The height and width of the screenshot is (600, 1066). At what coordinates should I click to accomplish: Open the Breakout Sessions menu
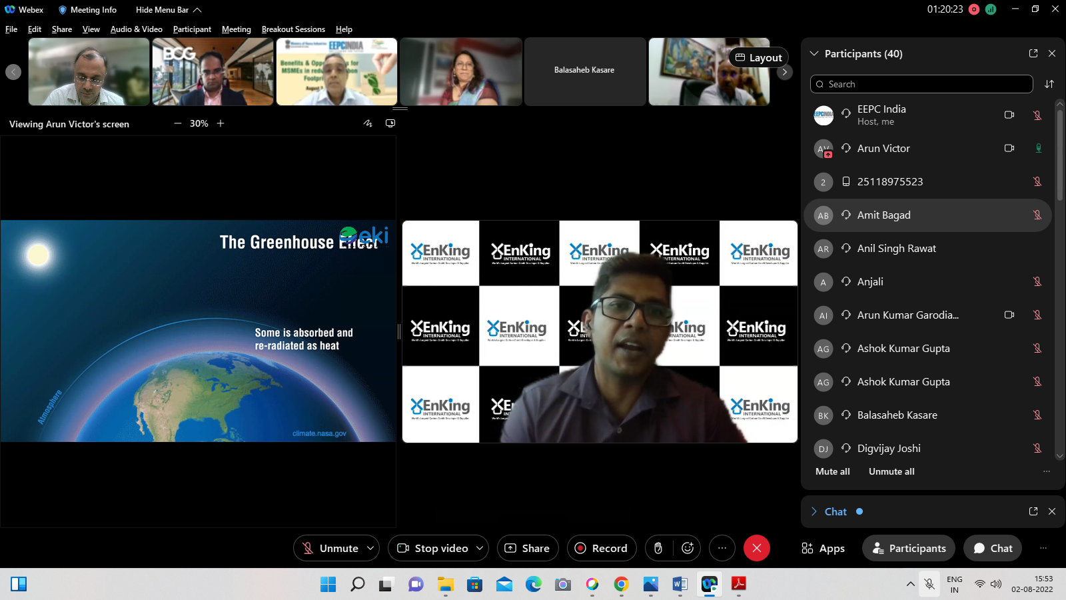(x=293, y=29)
